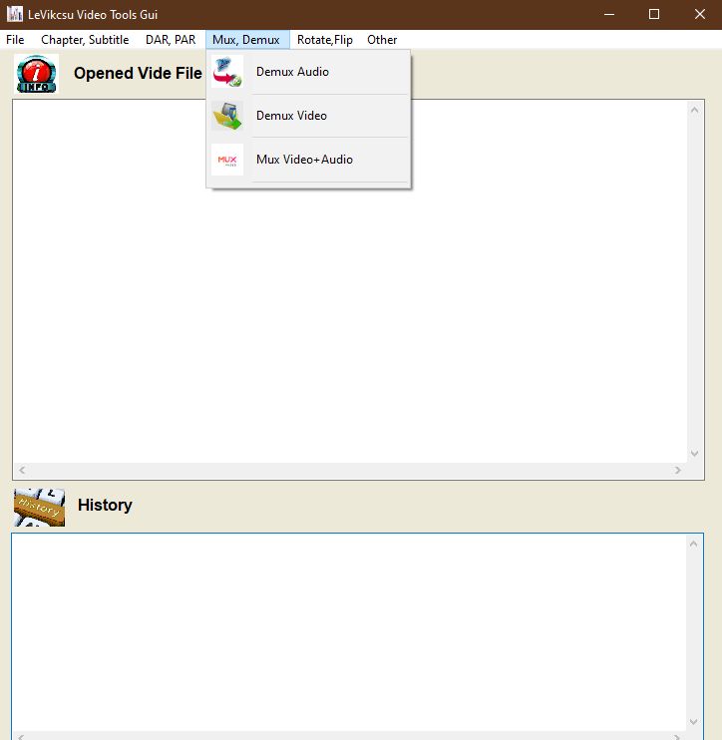Open the File menu

(15, 40)
